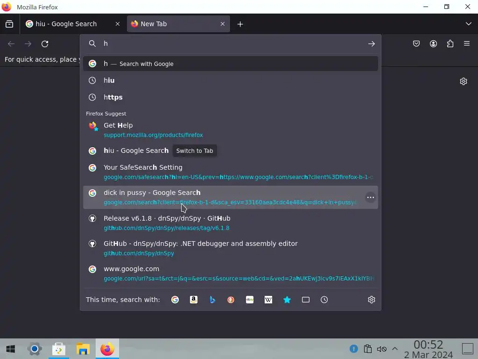Go back with the back arrow

tap(11, 44)
